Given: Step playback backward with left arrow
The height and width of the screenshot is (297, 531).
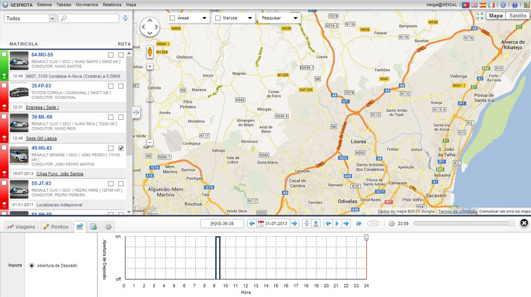Looking at the screenshot, I should pos(328,224).
